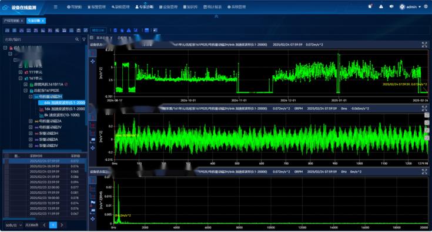The width and height of the screenshot is (432, 232).
Task: Maximize the trend chart with its fullscreen icon
Action: [x=424, y=45]
